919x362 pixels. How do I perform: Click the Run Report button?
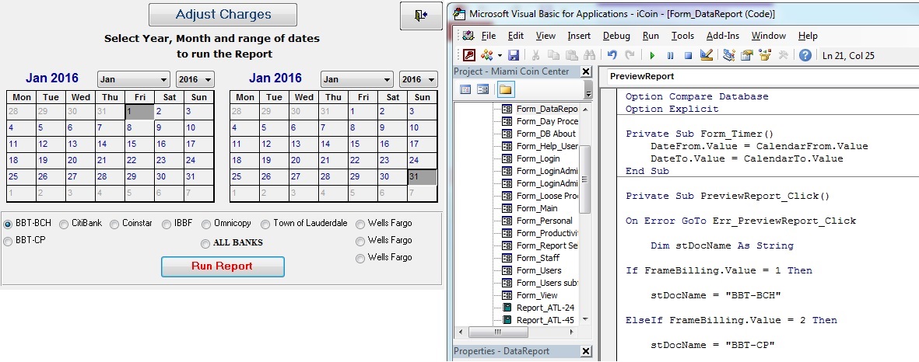point(223,266)
